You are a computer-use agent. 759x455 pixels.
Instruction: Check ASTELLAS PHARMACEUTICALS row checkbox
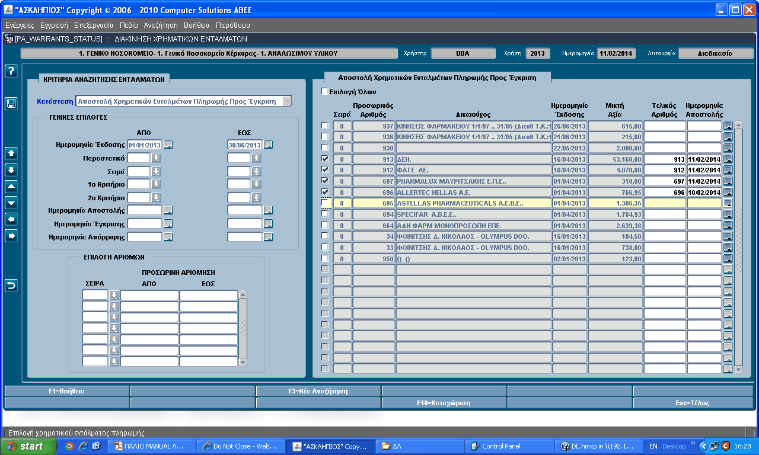[324, 203]
